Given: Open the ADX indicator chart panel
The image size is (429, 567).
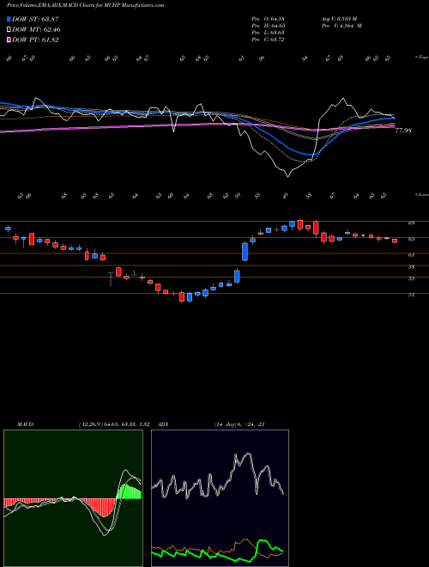Looking at the screenshot, I should tap(220, 498).
